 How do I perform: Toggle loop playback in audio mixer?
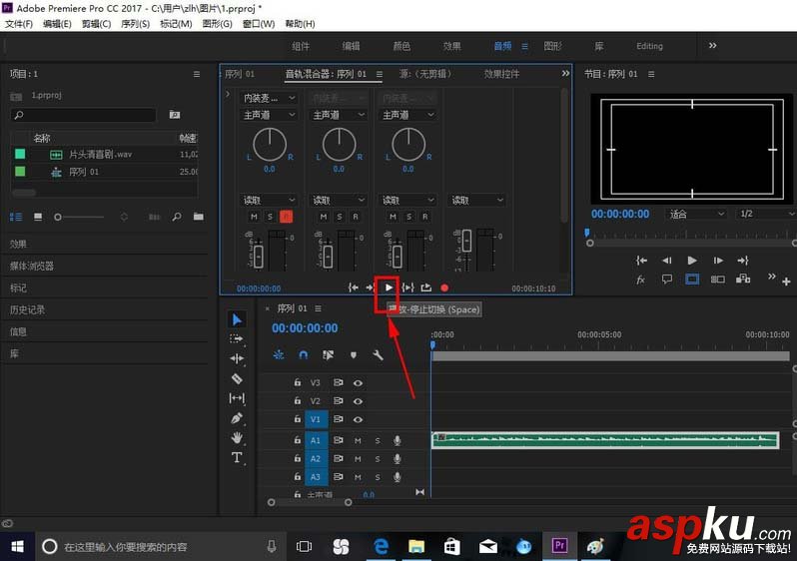click(425, 287)
